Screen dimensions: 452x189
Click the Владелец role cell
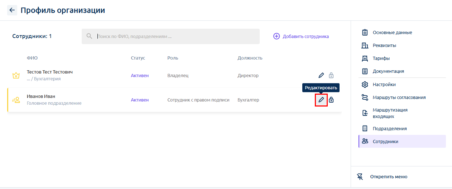coord(178,76)
